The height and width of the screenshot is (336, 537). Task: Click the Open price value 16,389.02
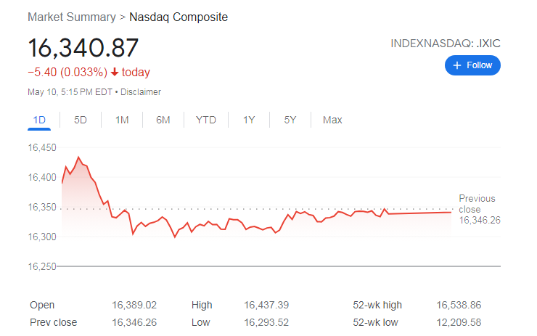coord(135,305)
